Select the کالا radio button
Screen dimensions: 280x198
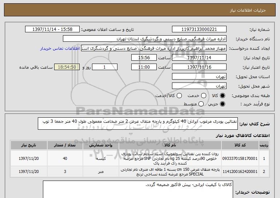pyautogui.click(x=223, y=96)
